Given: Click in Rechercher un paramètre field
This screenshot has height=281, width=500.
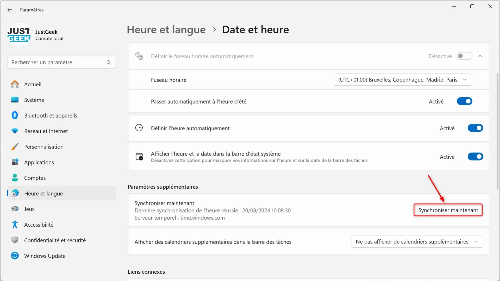Looking at the screenshot, I should tap(61, 62).
